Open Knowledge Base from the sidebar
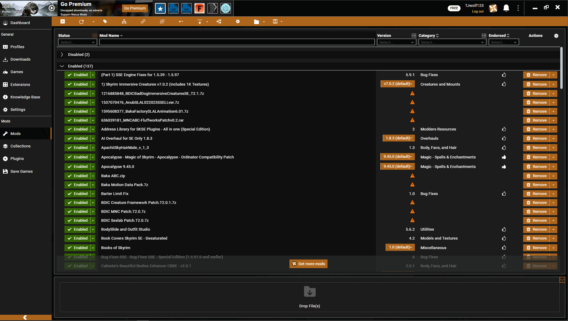This screenshot has height=321, width=568. (x=26, y=97)
